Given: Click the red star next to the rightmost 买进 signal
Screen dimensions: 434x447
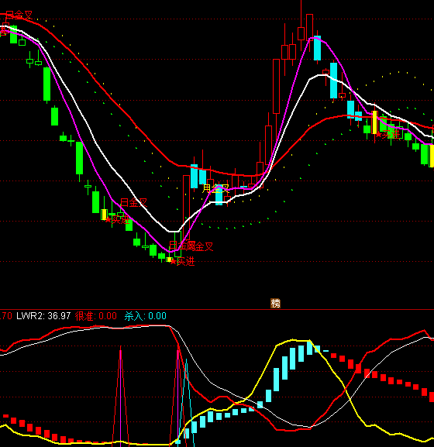Looking at the screenshot, I should click(379, 134).
